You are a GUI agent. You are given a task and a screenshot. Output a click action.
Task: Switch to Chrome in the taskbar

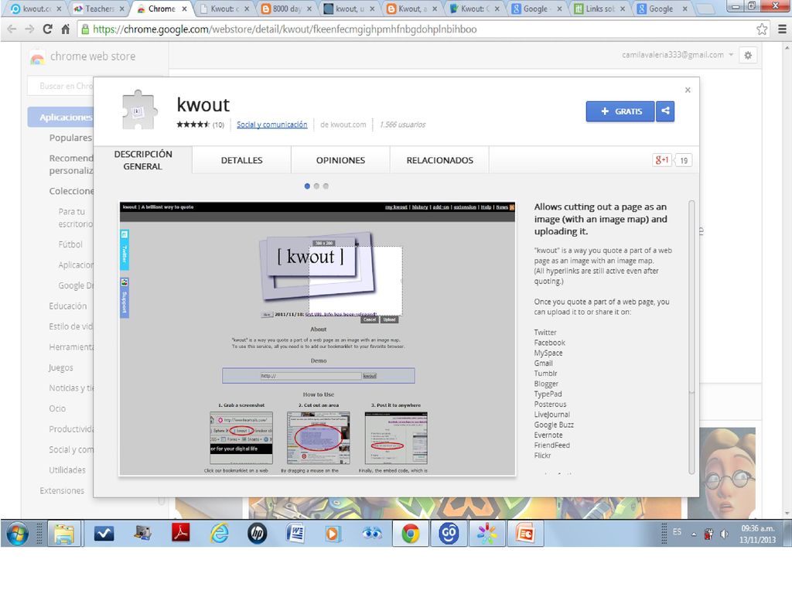(x=410, y=534)
